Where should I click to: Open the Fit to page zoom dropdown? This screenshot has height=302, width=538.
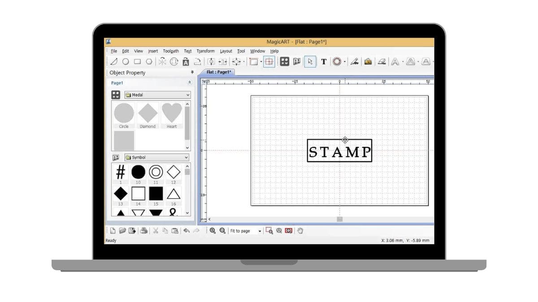click(x=260, y=231)
